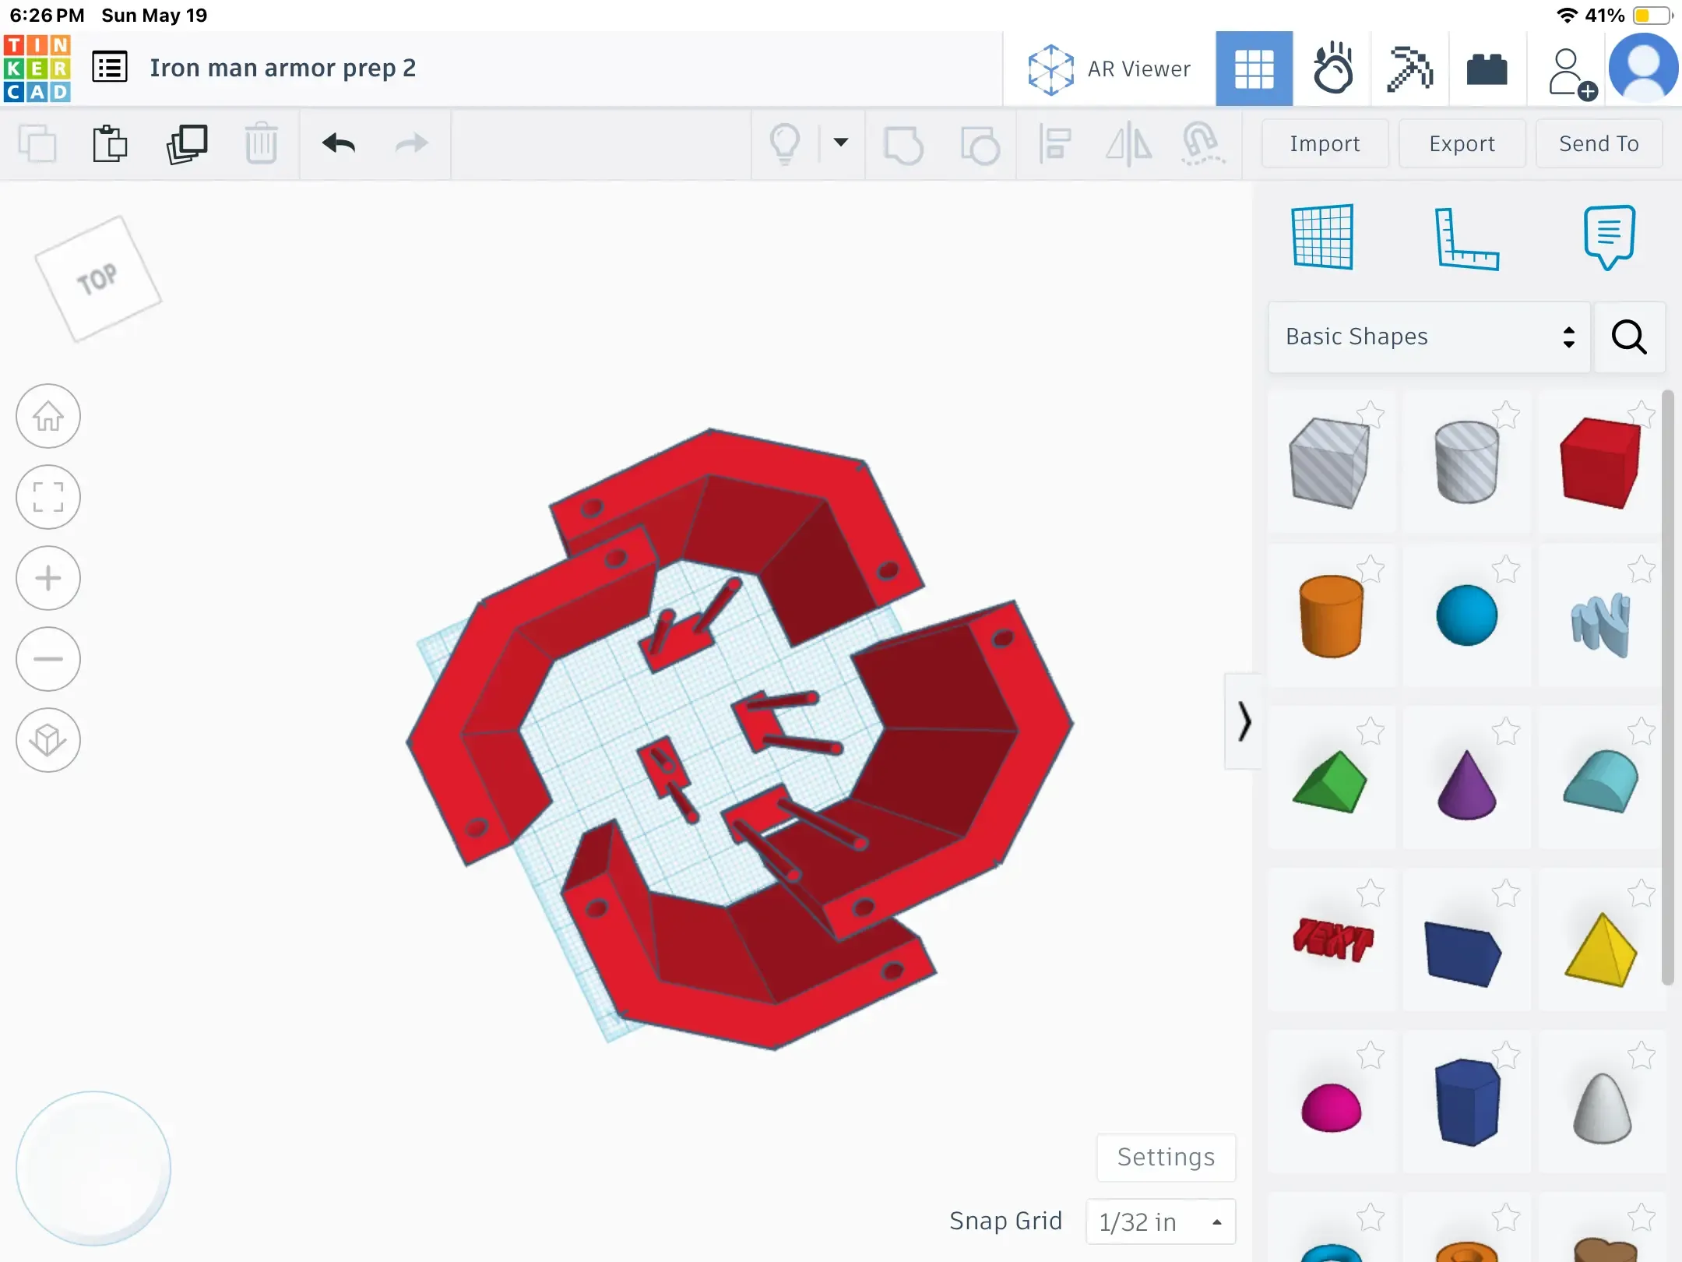
Task: Click the shapes panel vertical scrollbar
Action: pos(1667,689)
